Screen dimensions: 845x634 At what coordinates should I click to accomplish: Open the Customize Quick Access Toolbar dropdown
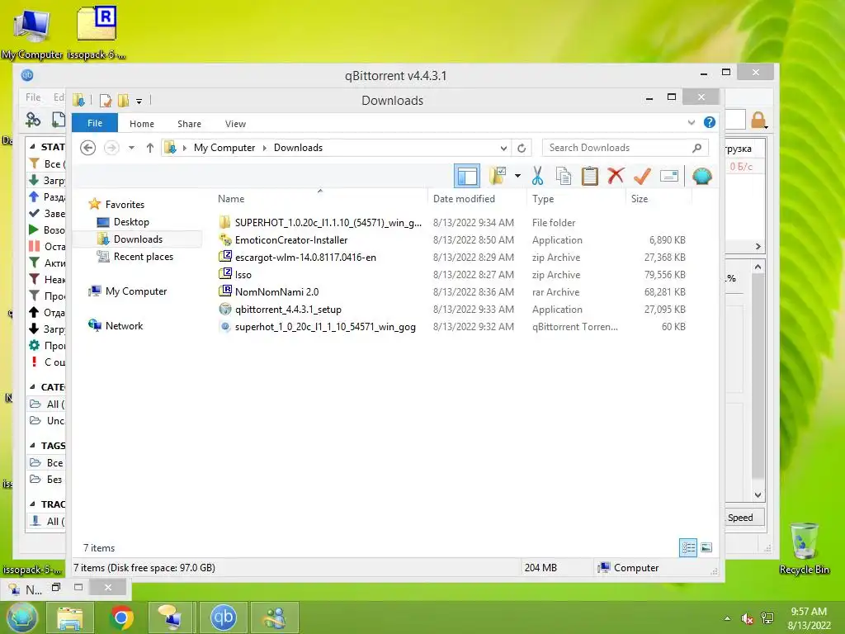139,101
